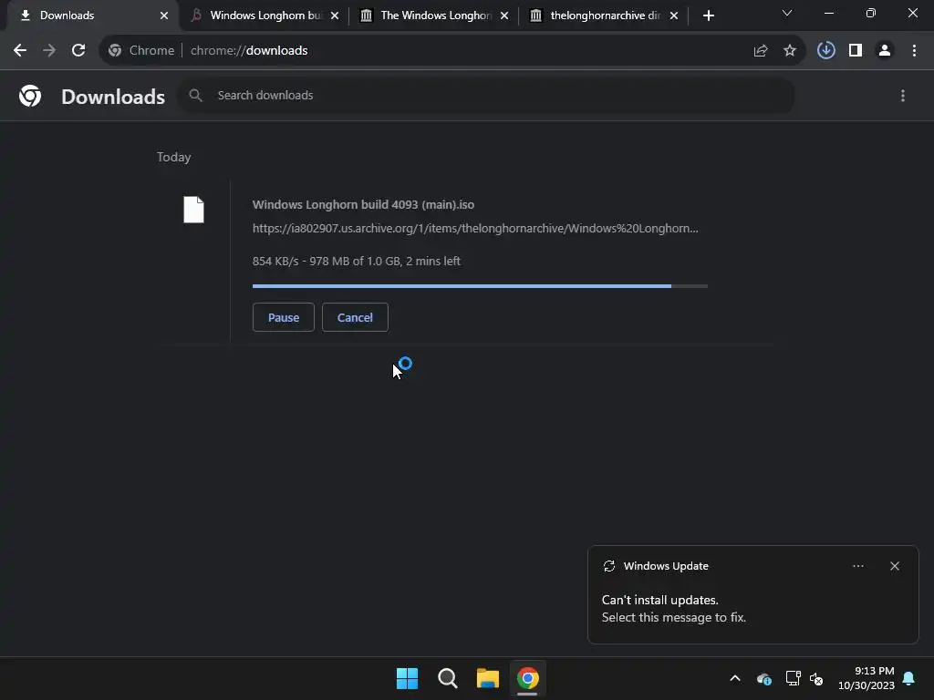934x700 pixels.
Task: Bookmark this tab with the star icon
Action: pyautogui.click(x=789, y=51)
